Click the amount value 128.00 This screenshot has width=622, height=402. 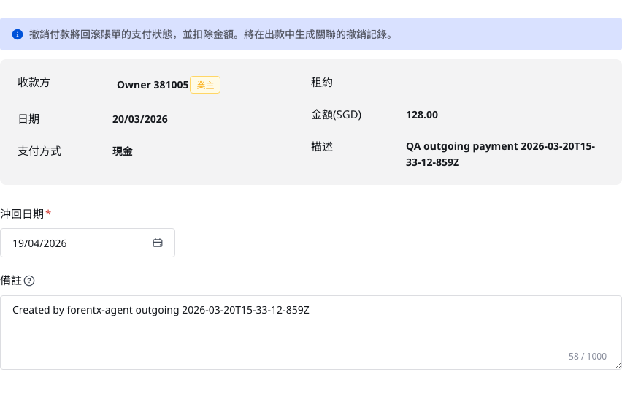(x=422, y=115)
